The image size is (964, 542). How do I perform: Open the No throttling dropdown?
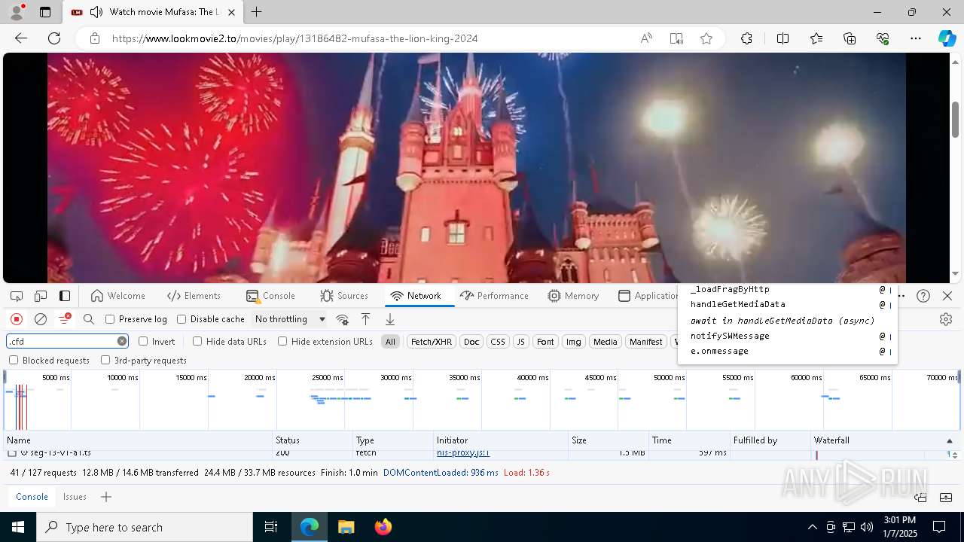pos(290,319)
